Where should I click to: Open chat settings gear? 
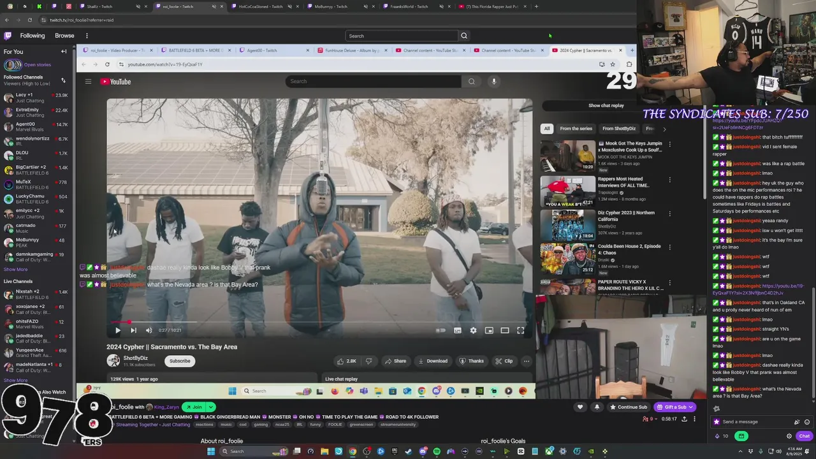[789, 436]
